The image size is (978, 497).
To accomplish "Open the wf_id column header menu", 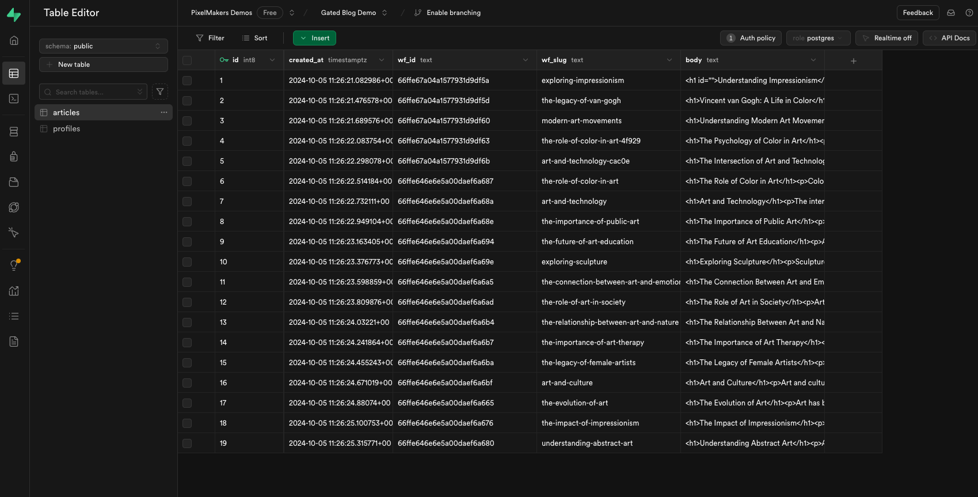I will pos(526,60).
